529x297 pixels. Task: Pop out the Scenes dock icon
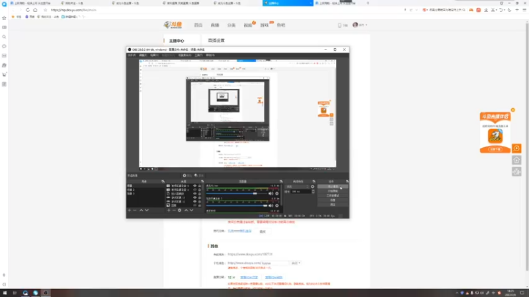click(163, 181)
